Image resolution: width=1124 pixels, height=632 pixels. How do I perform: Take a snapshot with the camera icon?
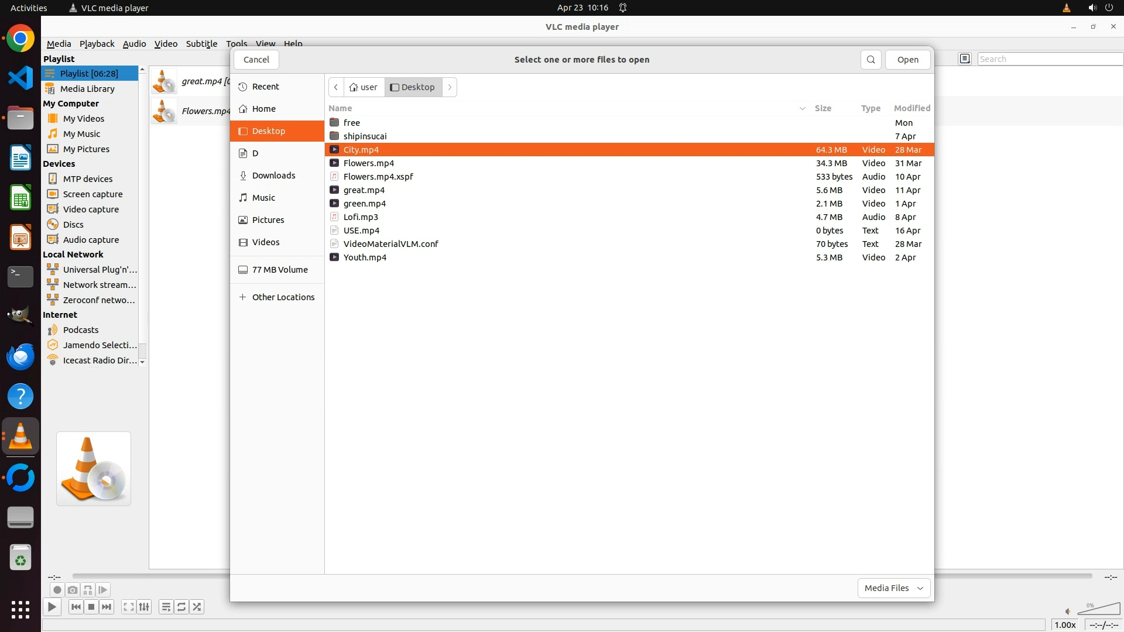click(73, 590)
